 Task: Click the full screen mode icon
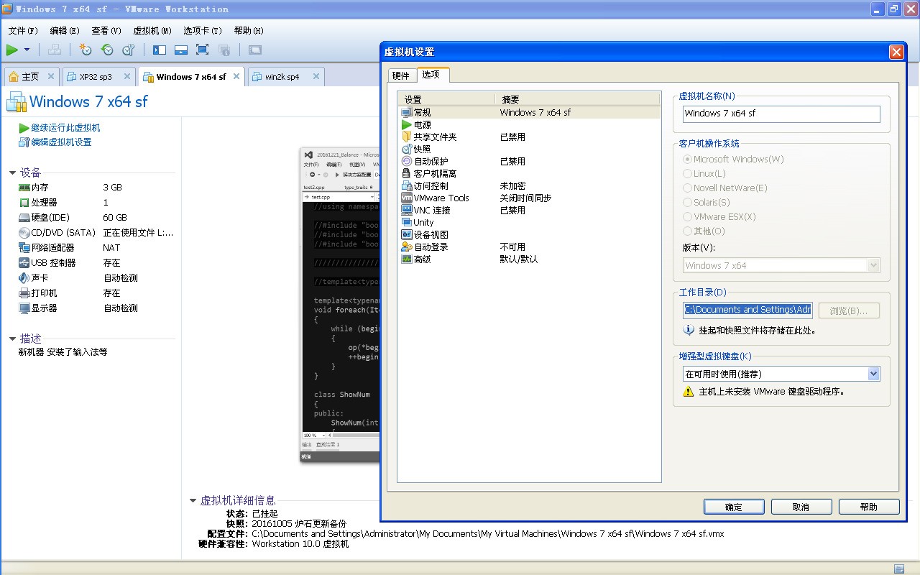(203, 50)
